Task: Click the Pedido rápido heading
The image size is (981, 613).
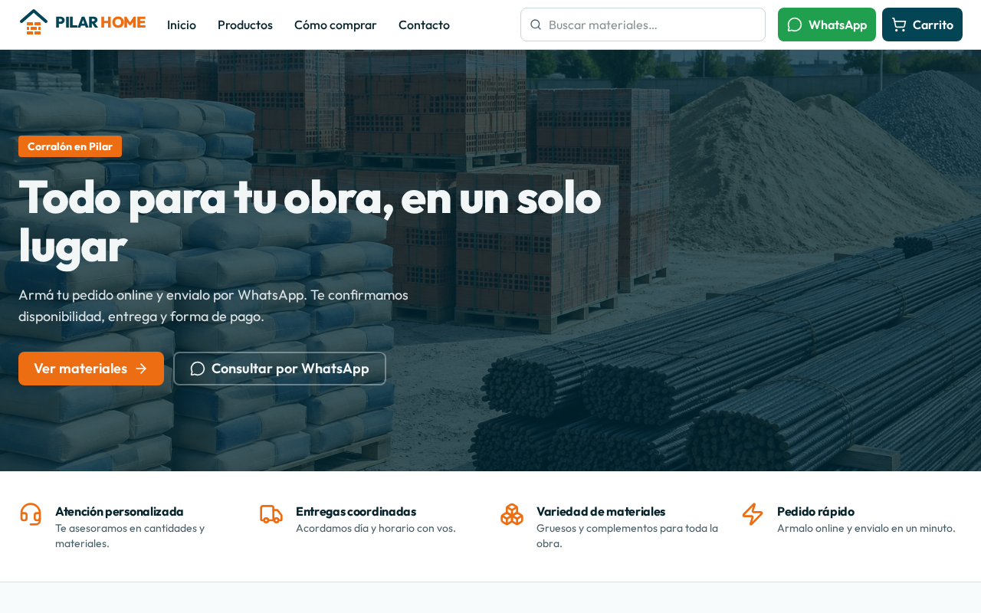Action: tap(815, 511)
